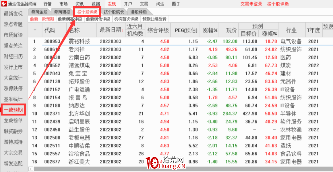Switch to the 券商研报 tab

pyautogui.click(x=62, y=12)
